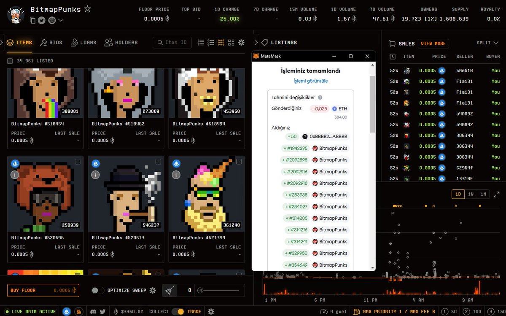Click info icon on BitmapPunks #521349

pyautogui.click(x=176, y=175)
